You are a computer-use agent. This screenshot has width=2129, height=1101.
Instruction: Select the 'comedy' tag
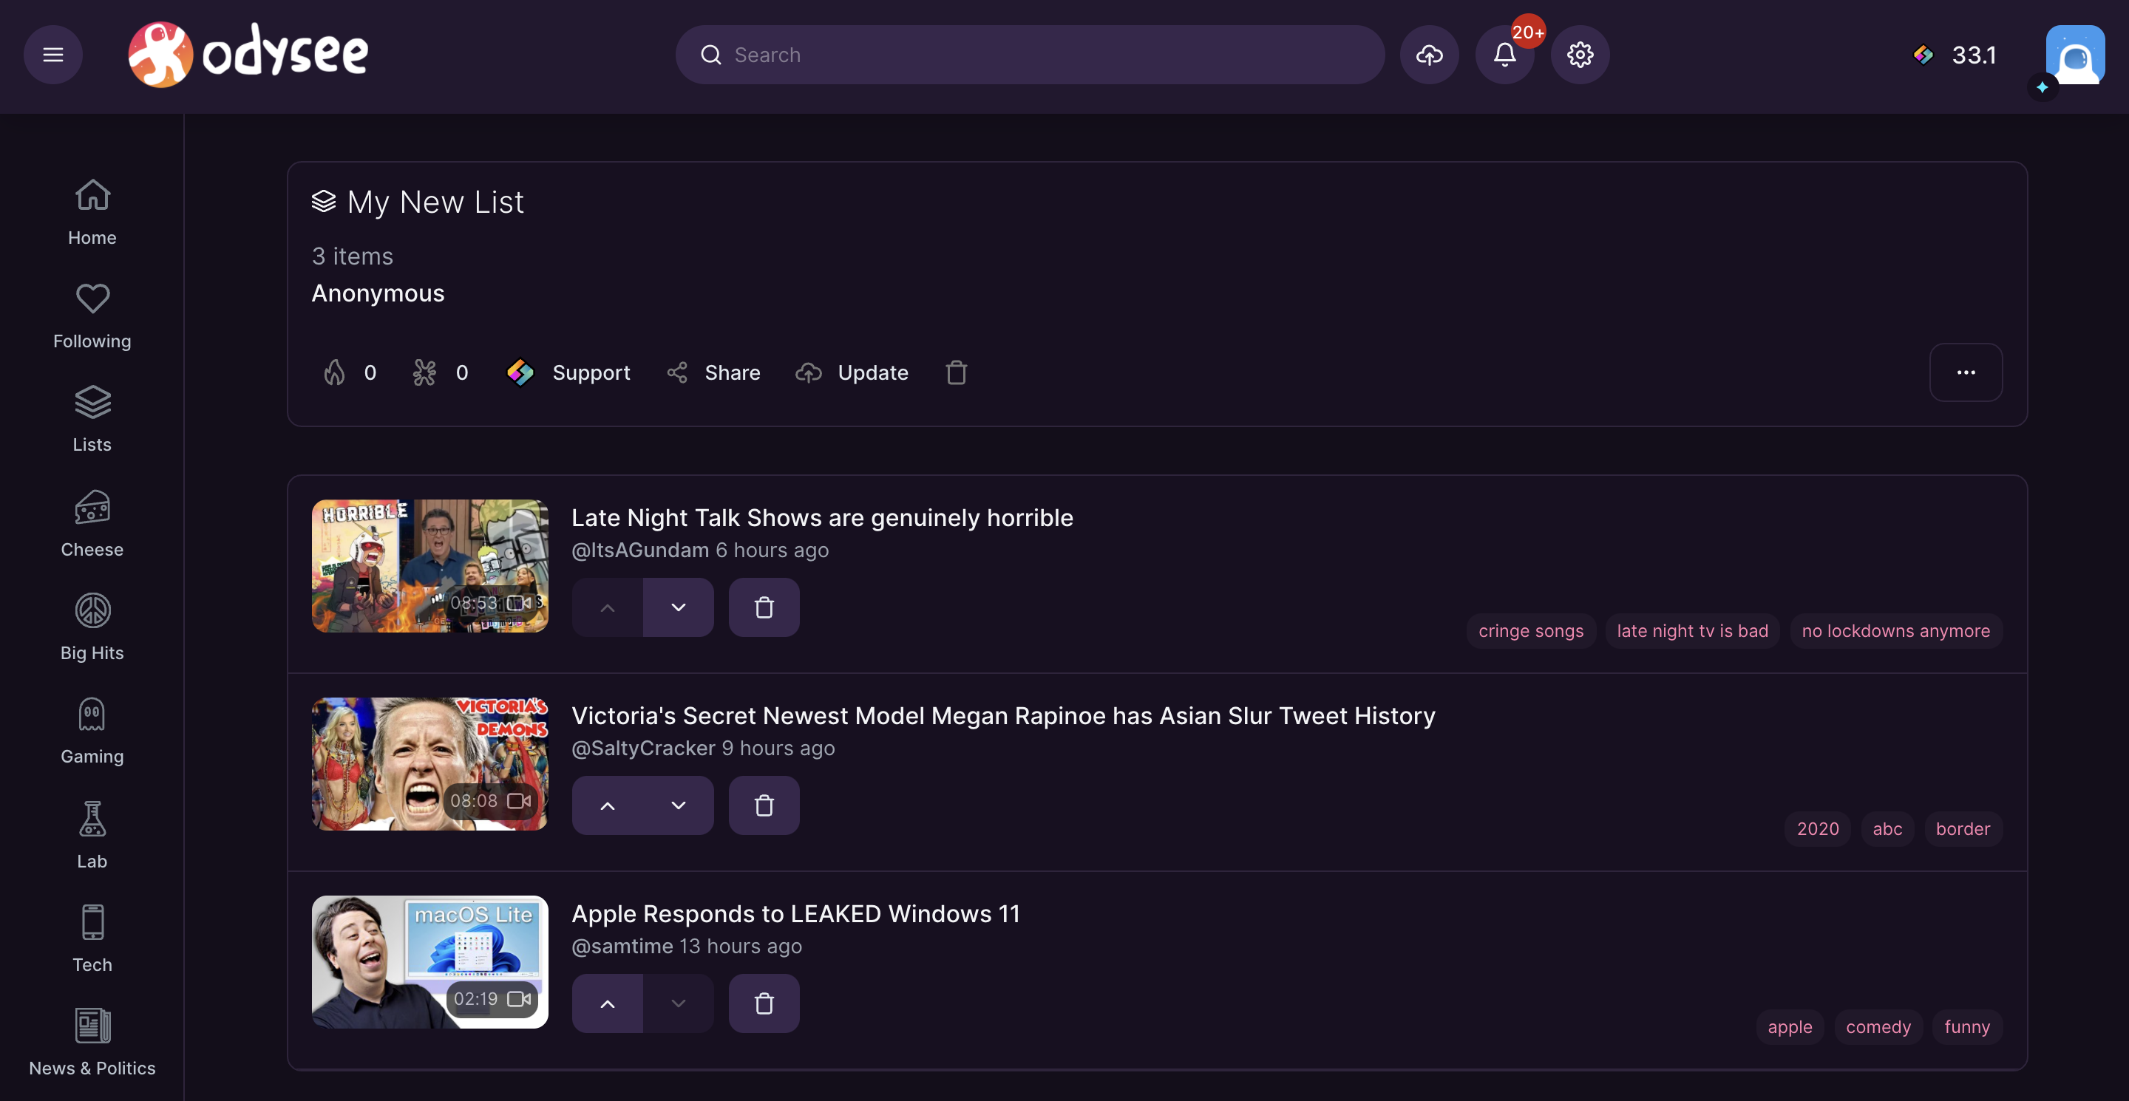[1878, 1028]
